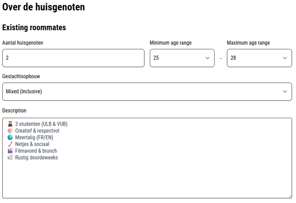Click the graduate student emoji in description
The height and width of the screenshot is (203, 296).
[x=10, y=124]
